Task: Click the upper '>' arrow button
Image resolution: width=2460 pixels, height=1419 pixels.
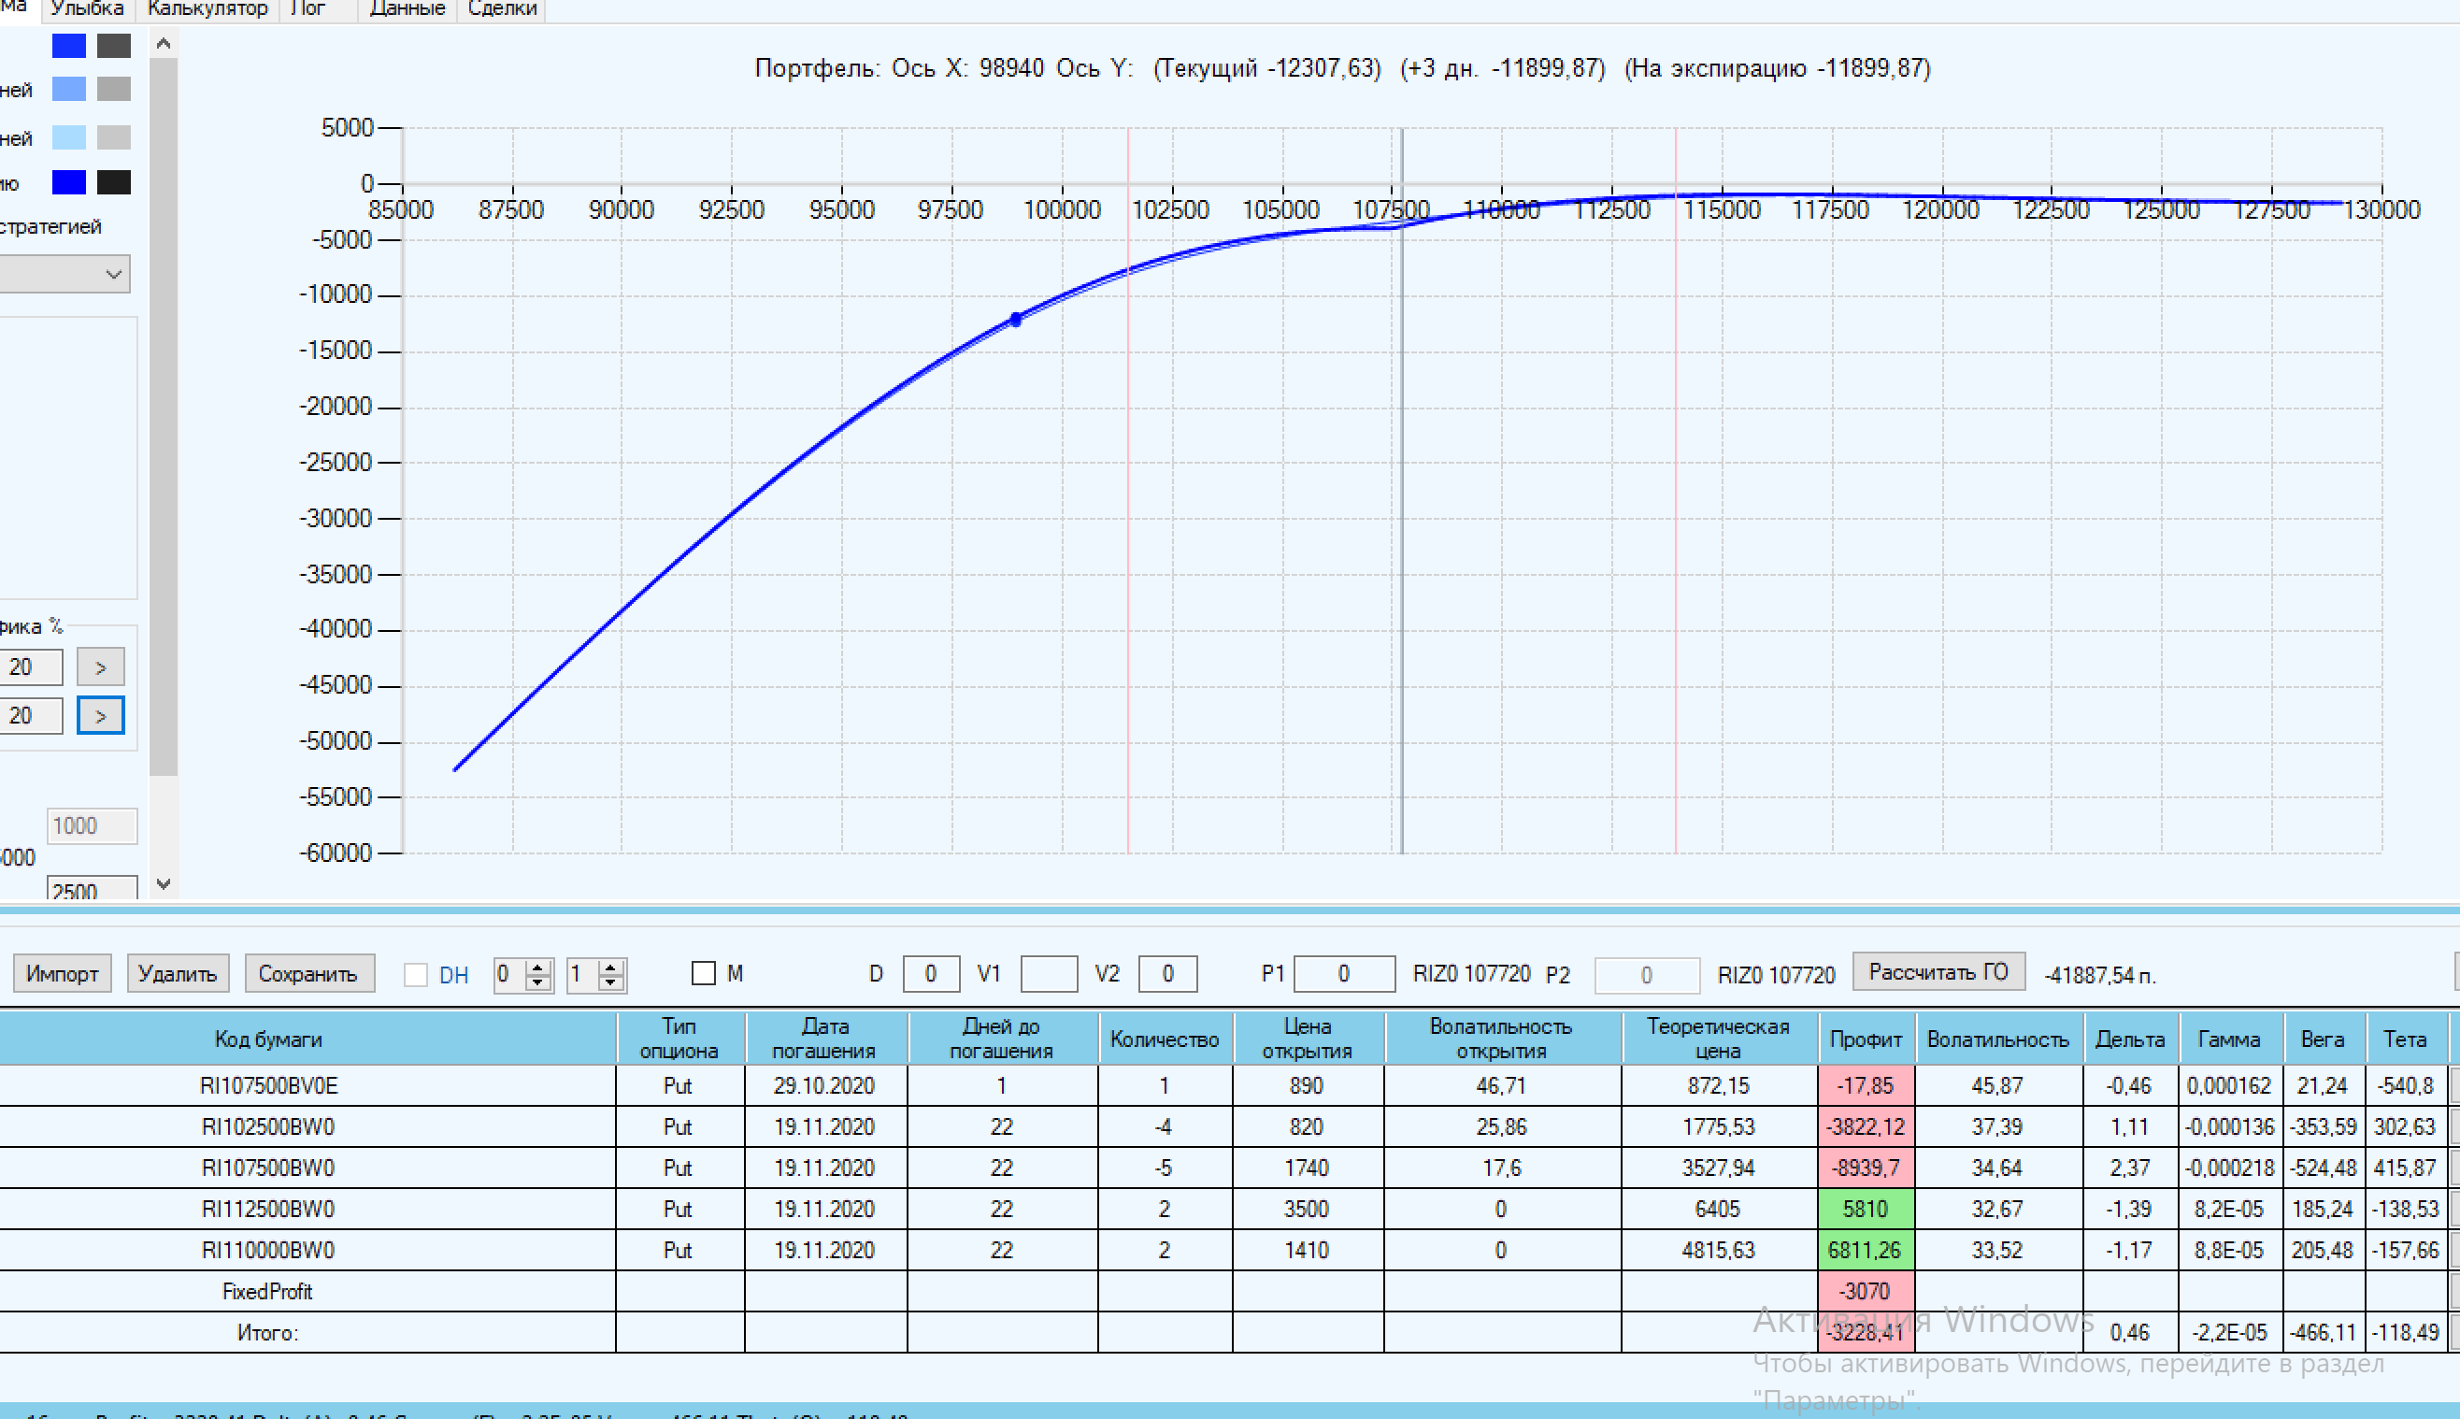Action: tap(100, 667)
